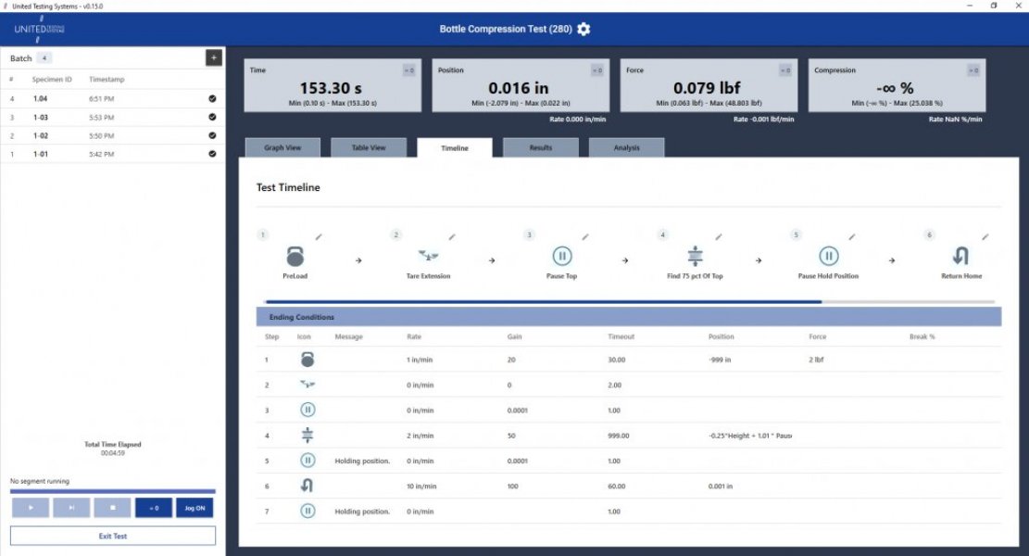Open settings gear beside Bottle Compression Test

pyautogui.click(x=584, y=29)
